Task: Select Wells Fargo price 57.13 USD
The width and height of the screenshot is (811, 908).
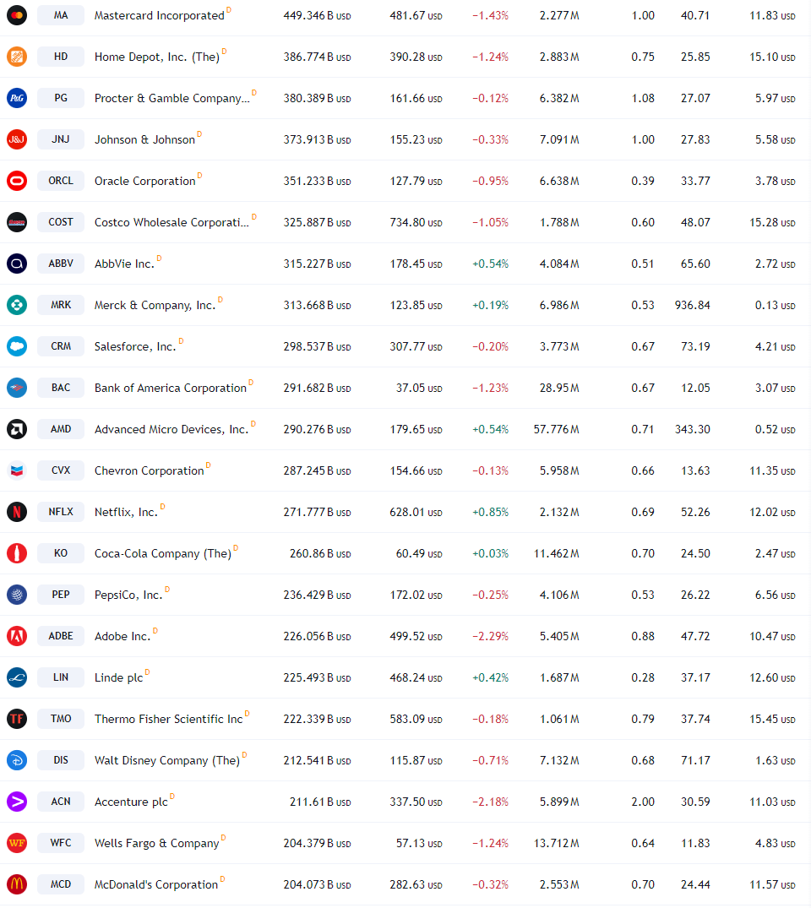Action: tap(419, 843)
